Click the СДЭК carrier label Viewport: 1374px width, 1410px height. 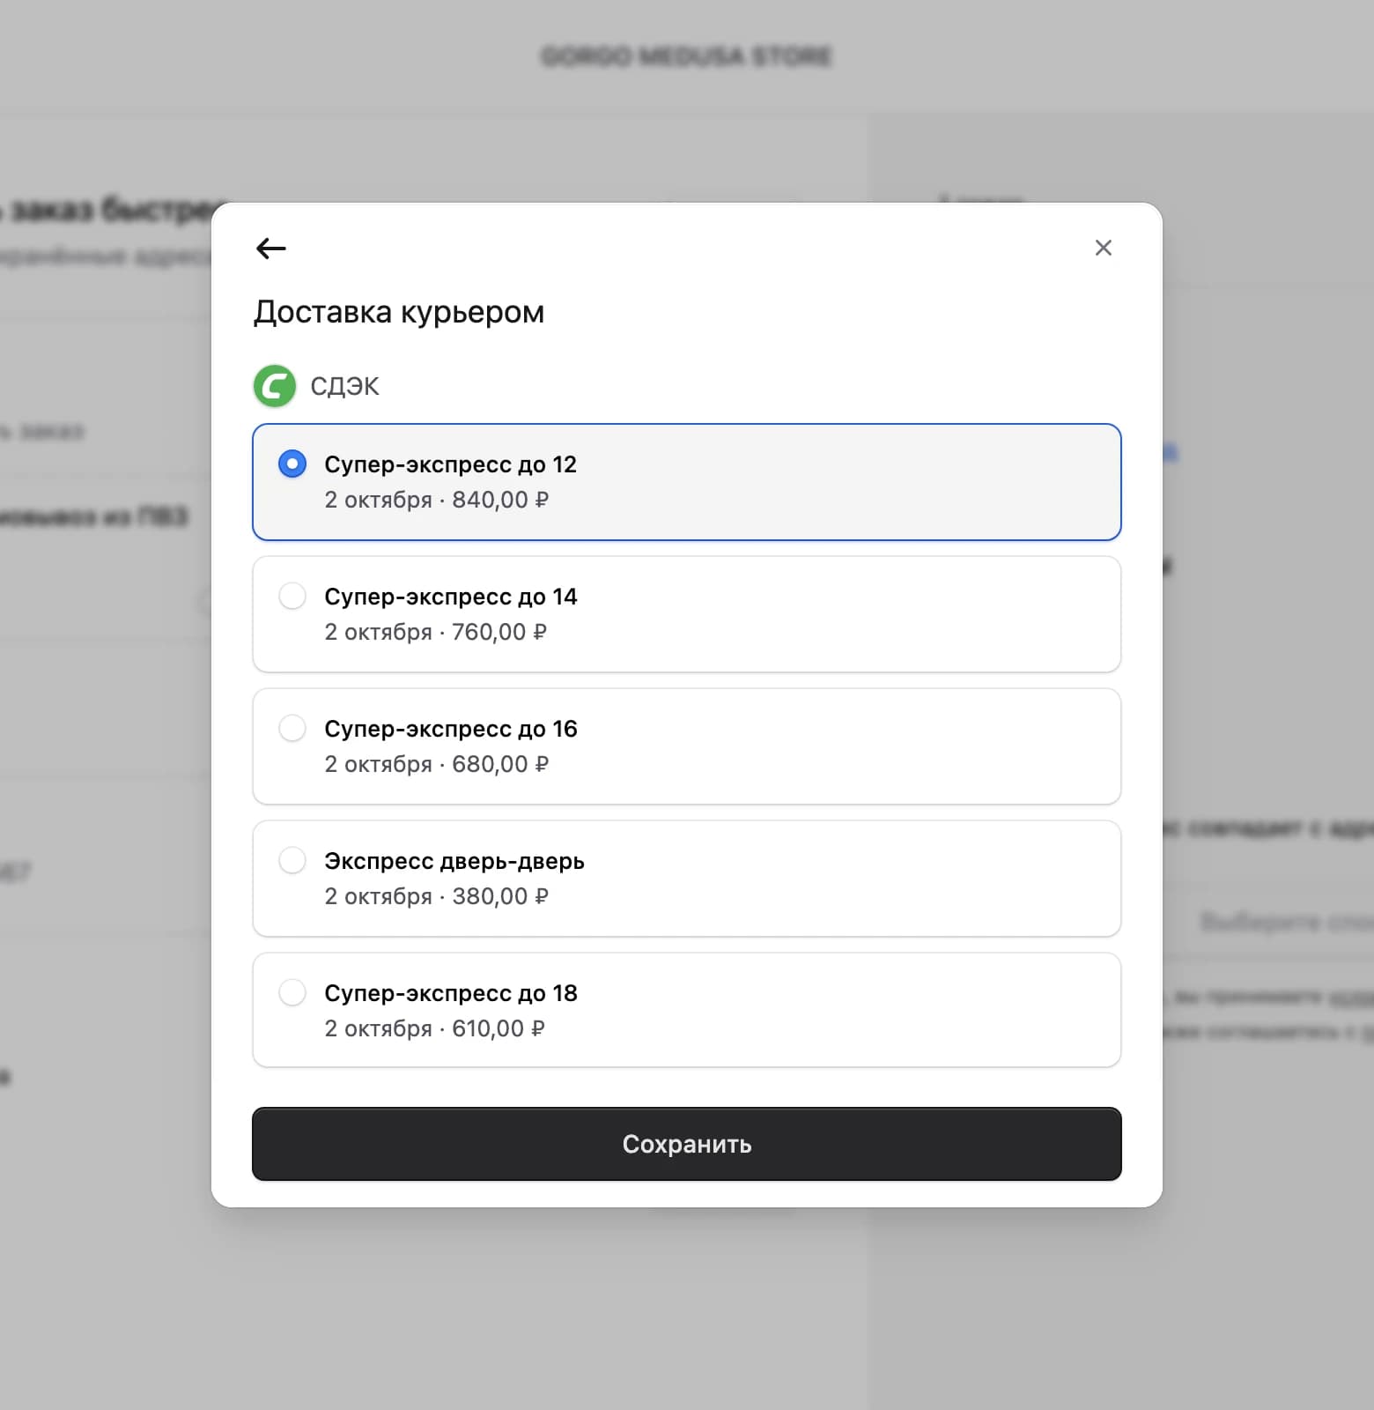tap(344, 386)
